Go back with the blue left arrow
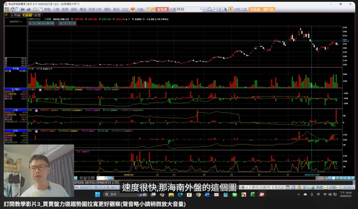 (23, 9)
